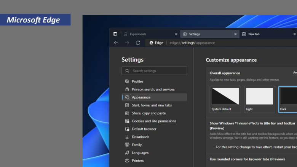Screen dimensions: 297x167
Task: Choose the System default appearance theme
Action: [225, 100]
